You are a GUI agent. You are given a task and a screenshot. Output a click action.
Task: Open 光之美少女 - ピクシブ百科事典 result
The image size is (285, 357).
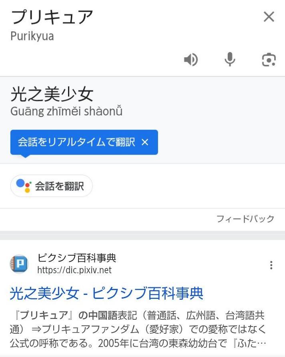106,293
